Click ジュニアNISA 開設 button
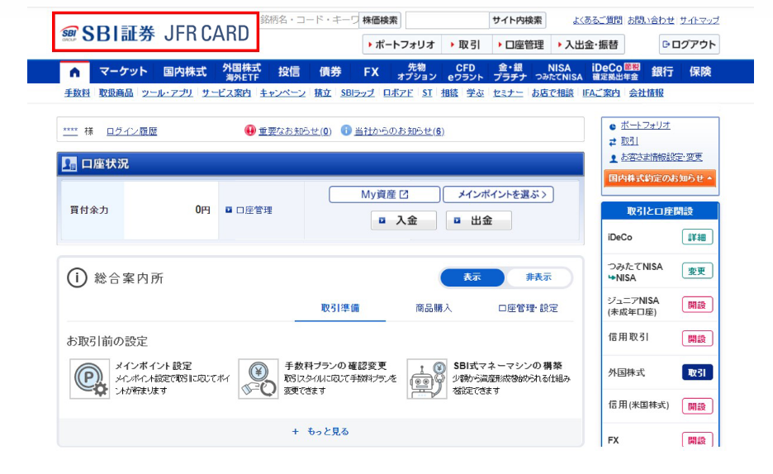This screenshot has width=773, height=474. point(697,305)
